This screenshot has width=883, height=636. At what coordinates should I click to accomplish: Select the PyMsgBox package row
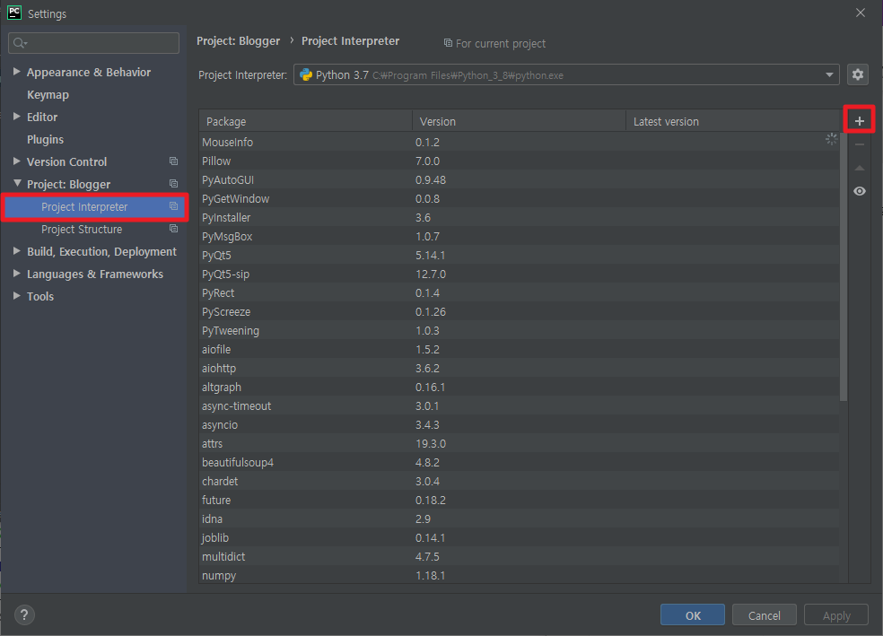(520, 237)
